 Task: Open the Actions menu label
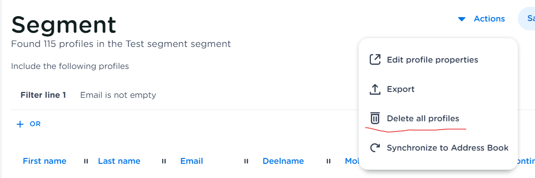[x=489, y=19]
